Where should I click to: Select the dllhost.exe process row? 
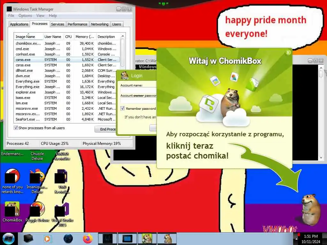click(67, 71)
